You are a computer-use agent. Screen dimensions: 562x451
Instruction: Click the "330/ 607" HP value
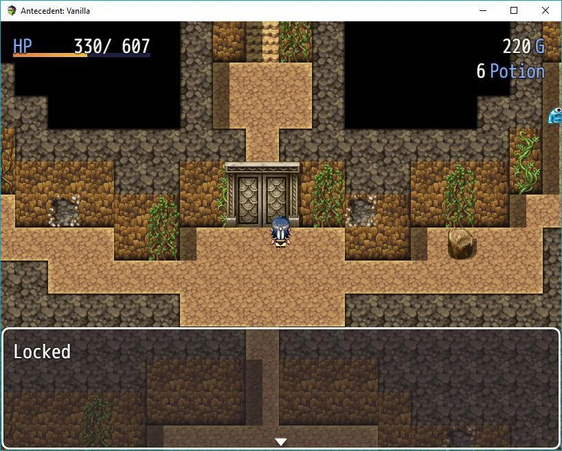pos(111,46)
